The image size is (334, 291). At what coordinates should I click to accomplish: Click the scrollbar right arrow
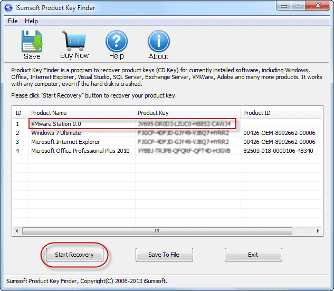(318, 231)
